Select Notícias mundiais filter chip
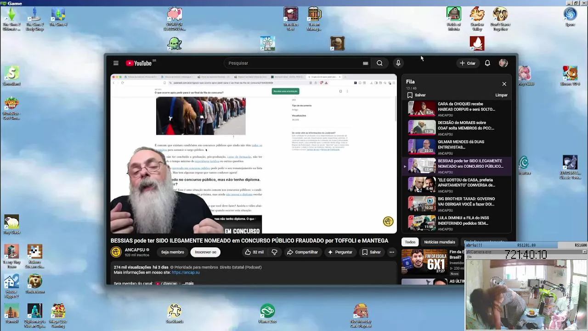Image resolution: width=588 pixels, height=331 pixels. [x=440, y=242]
